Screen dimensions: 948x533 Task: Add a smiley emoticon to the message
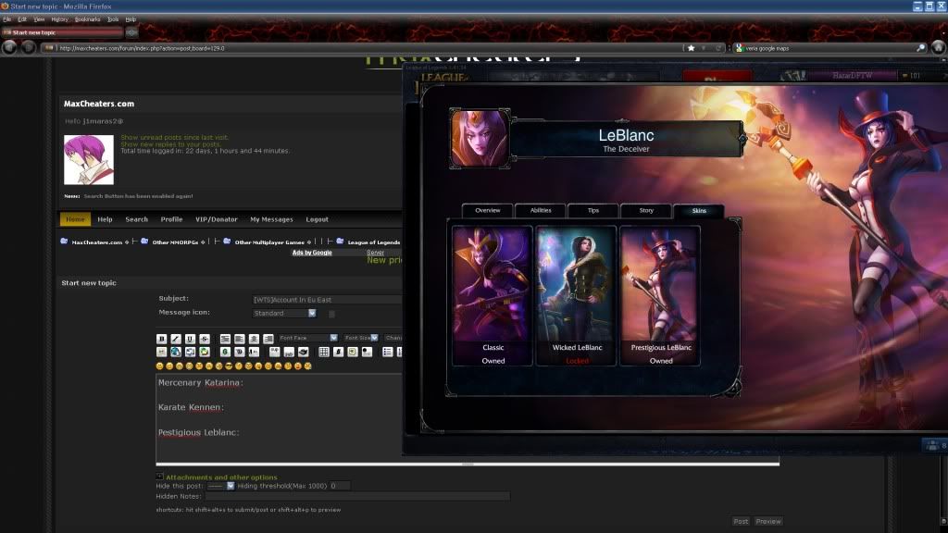point(158,364)
